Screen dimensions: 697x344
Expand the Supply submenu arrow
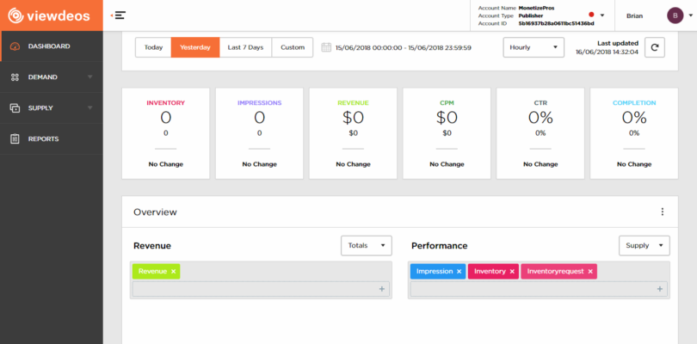(x=90, y=108)
